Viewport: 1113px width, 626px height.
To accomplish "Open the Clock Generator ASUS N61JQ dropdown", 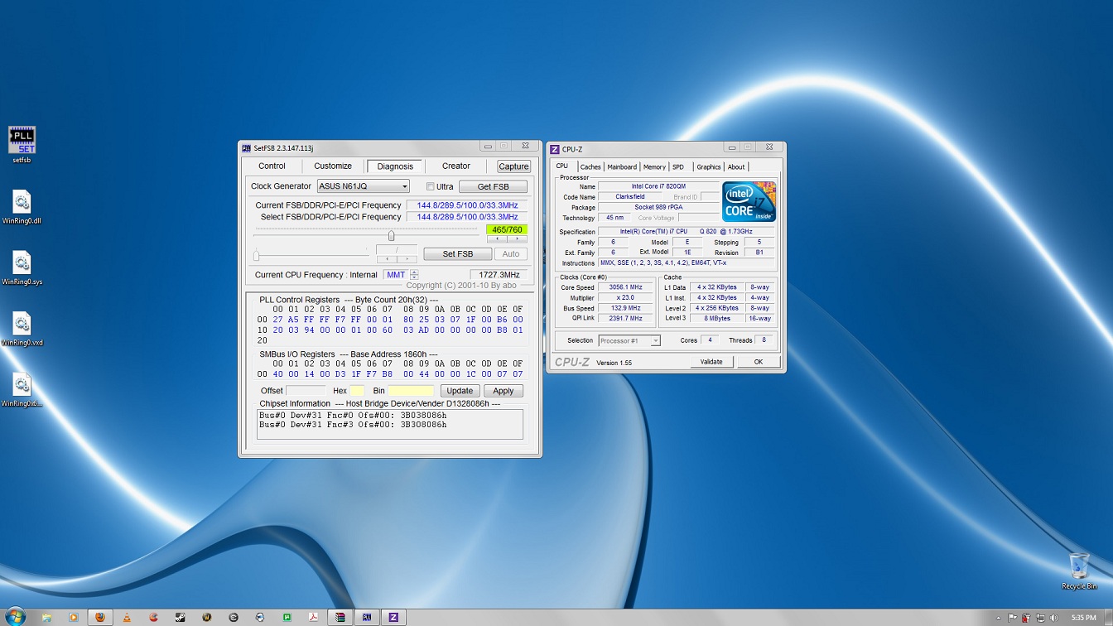I will [x=364, y=186].
